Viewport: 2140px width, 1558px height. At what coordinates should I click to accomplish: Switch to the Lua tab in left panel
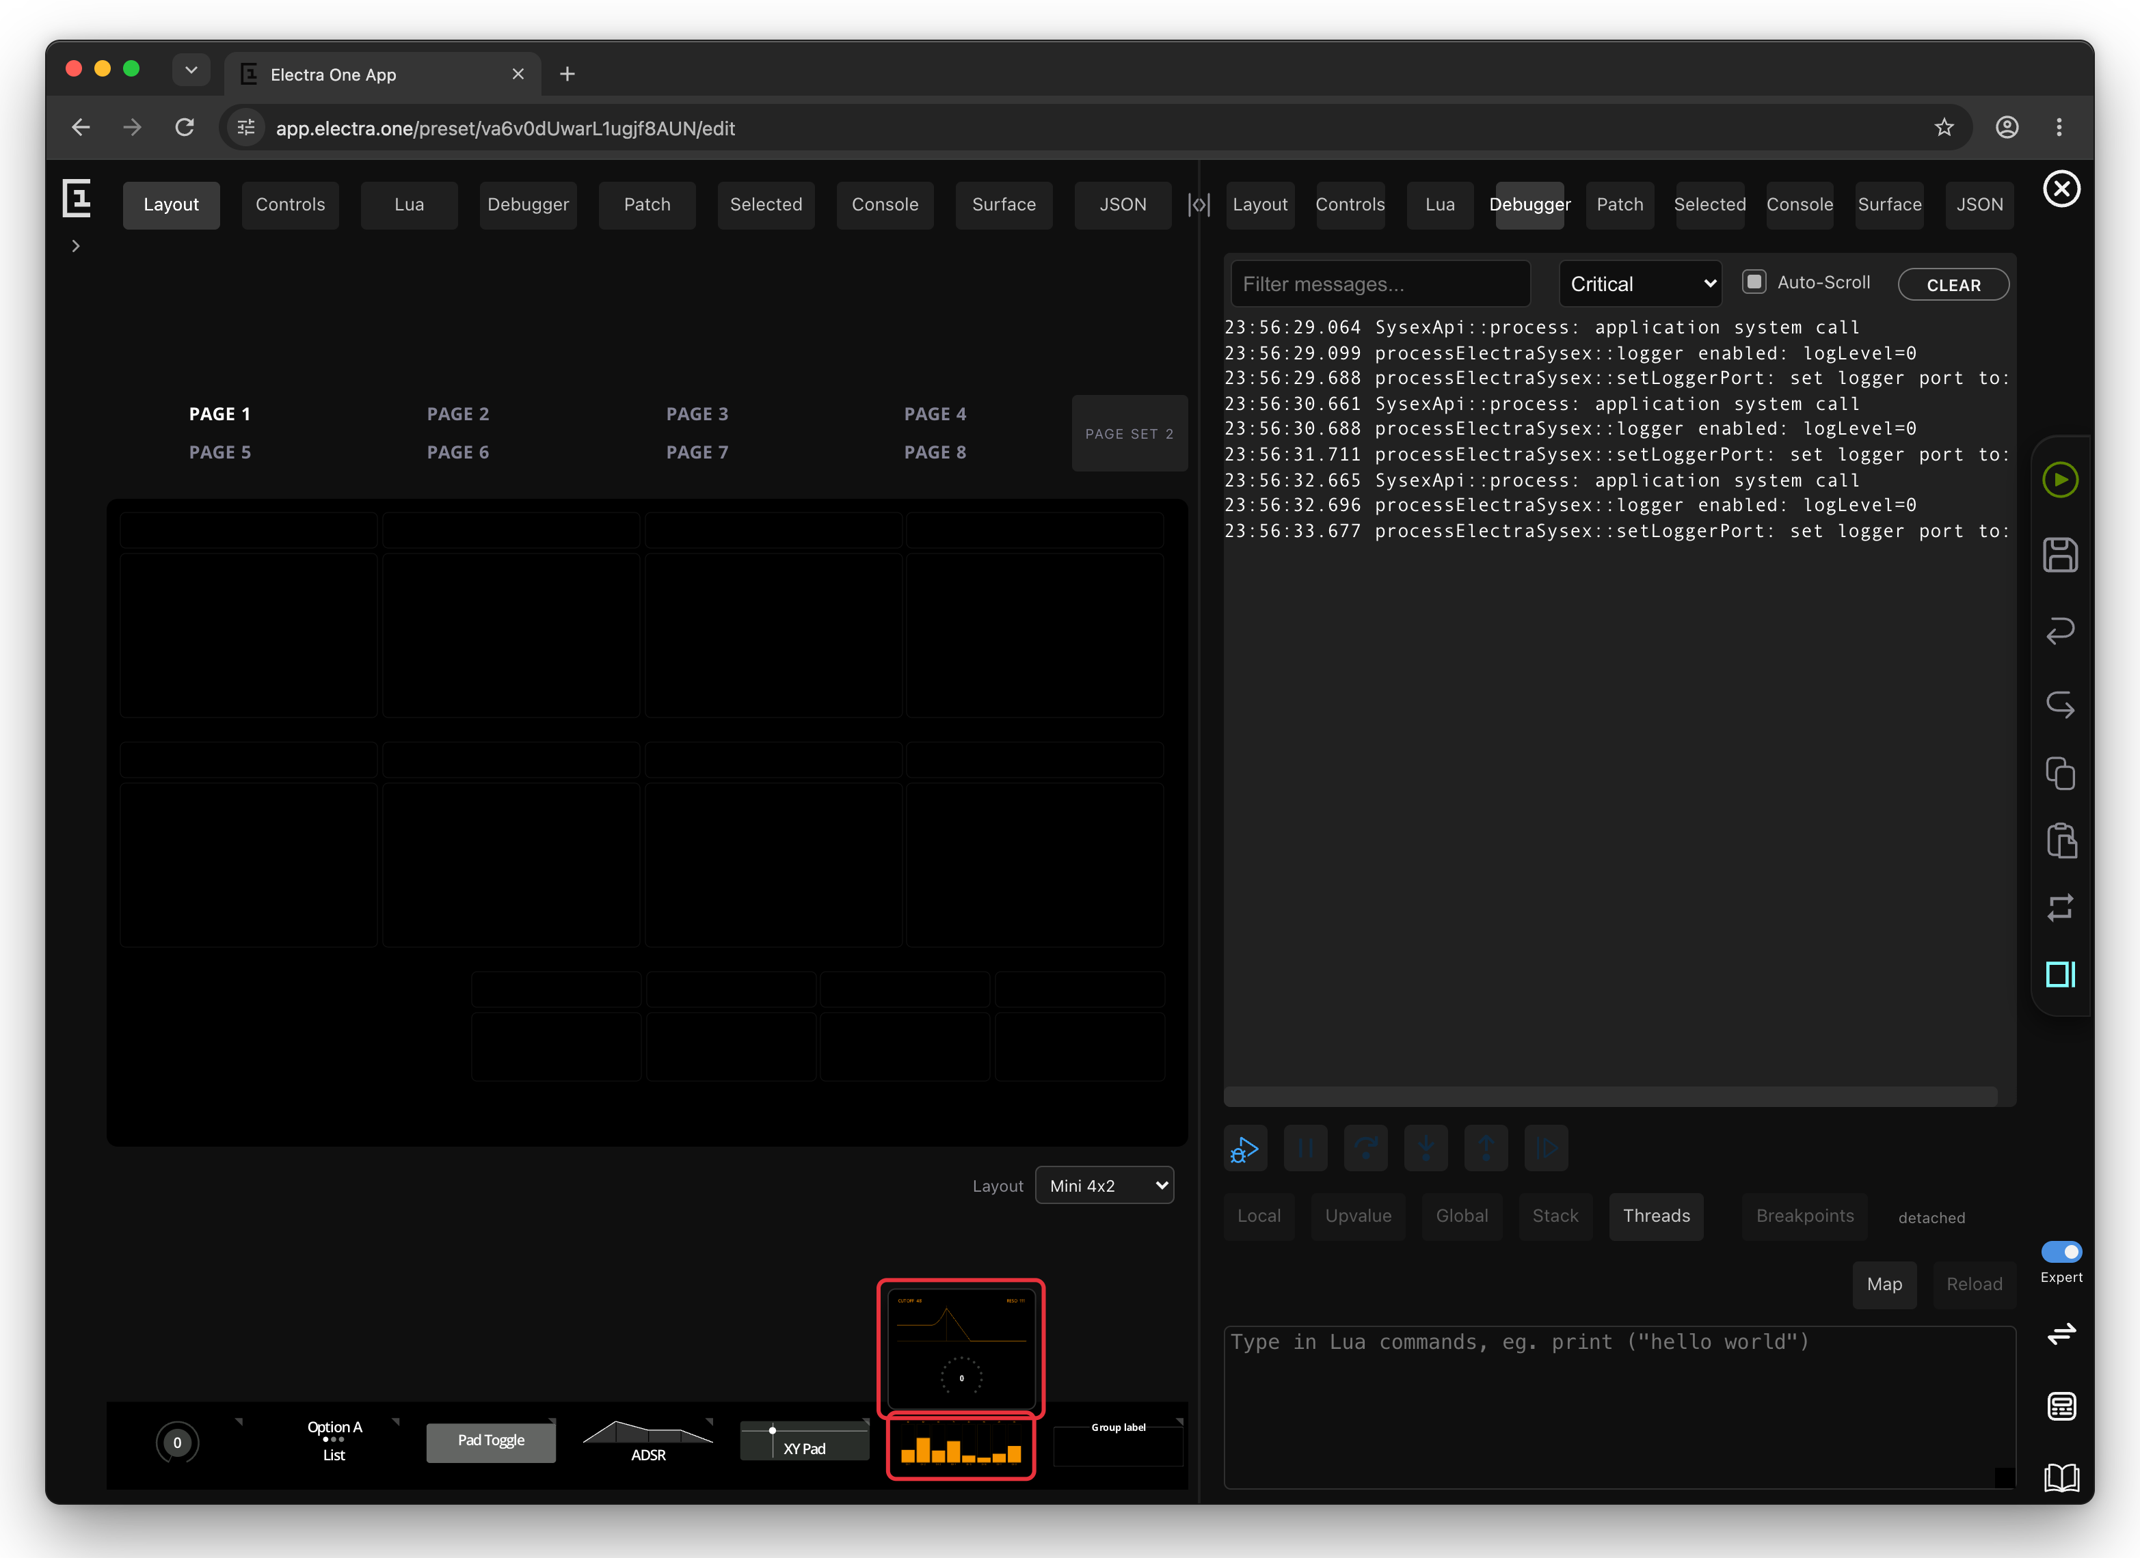(x=409, y=204)
